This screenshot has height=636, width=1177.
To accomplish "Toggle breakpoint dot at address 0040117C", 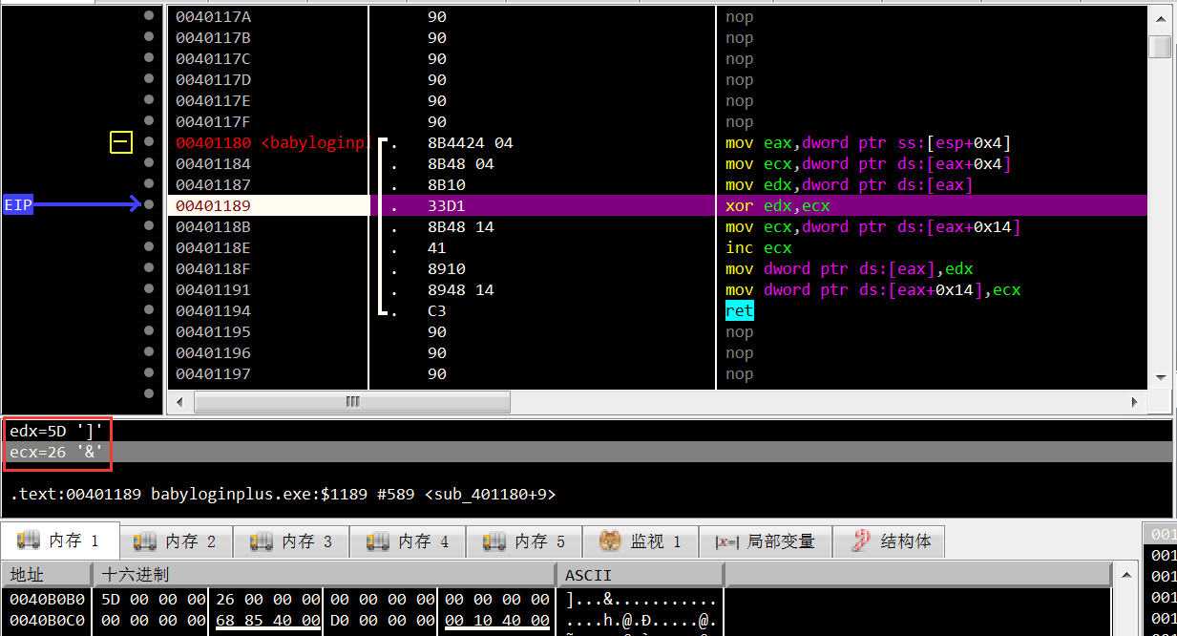I will click(148, 58).
